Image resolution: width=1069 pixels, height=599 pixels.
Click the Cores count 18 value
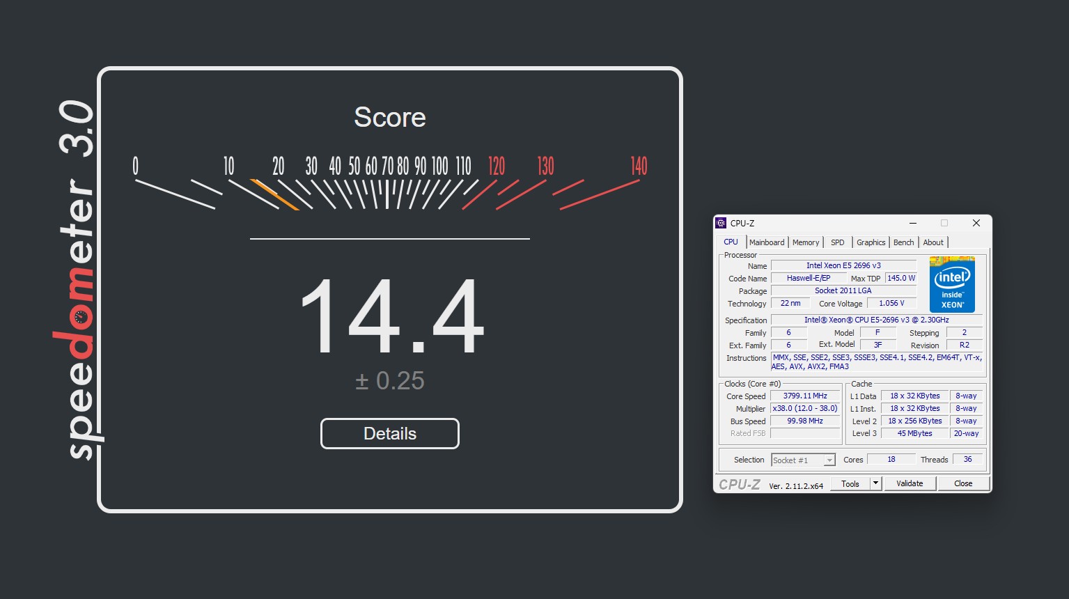point(891,459)
